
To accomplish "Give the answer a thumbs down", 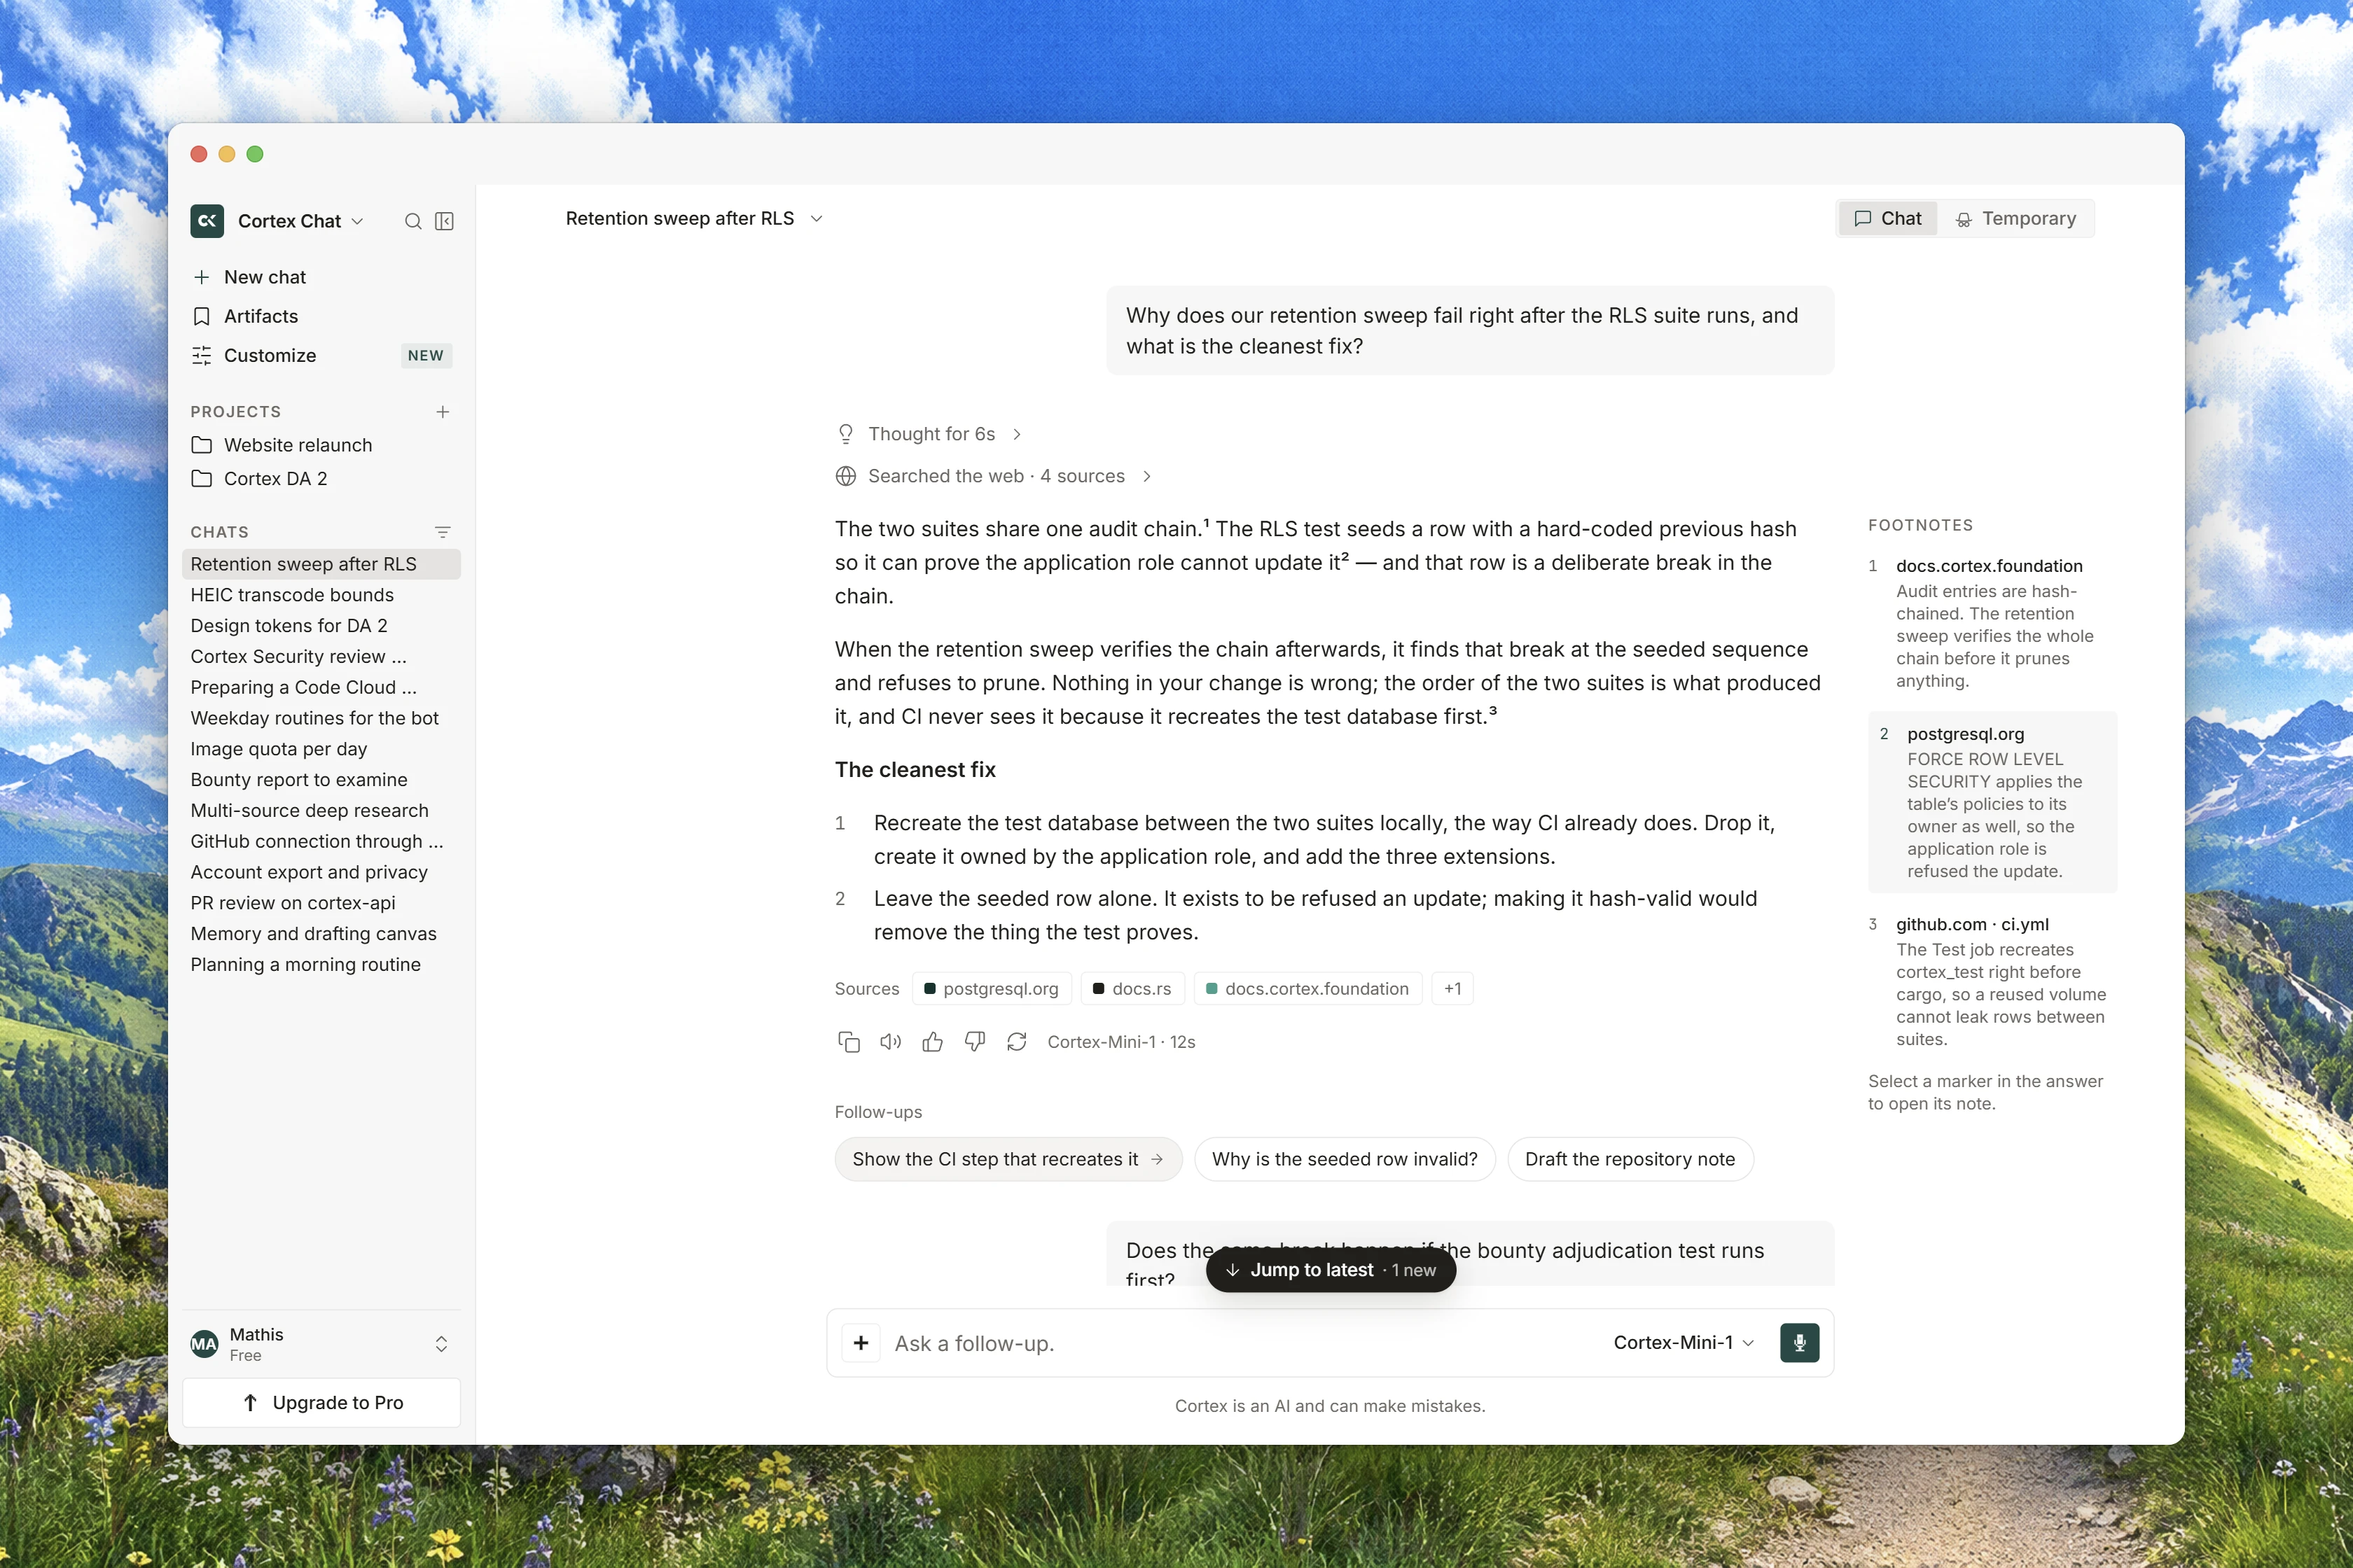I will click(x=974, y=1042).
